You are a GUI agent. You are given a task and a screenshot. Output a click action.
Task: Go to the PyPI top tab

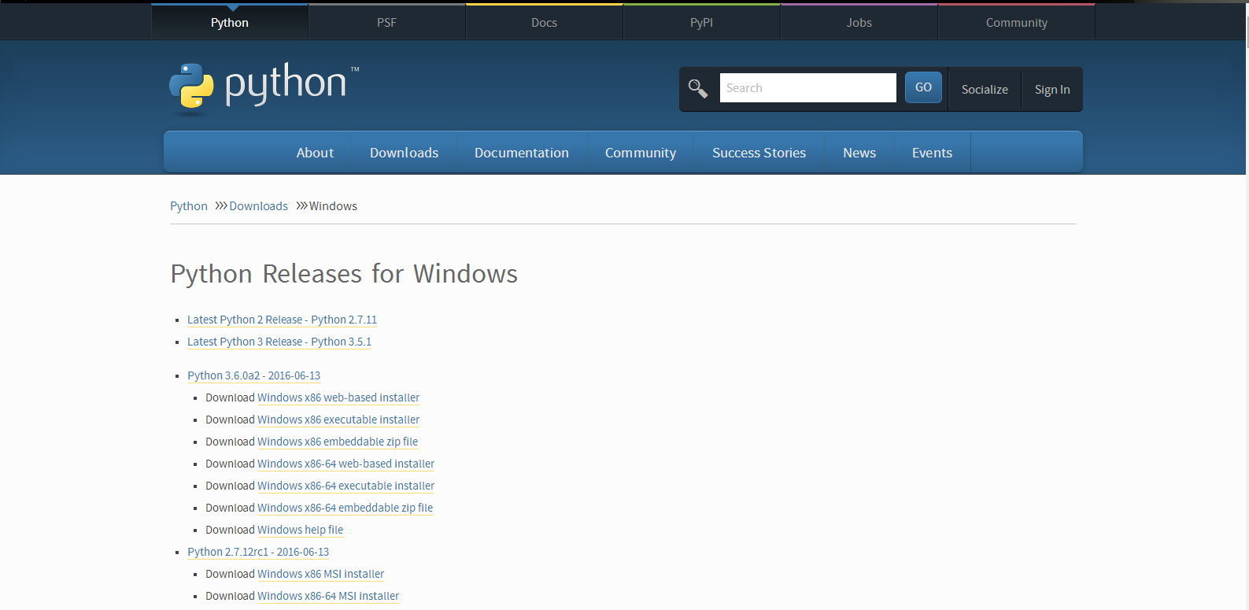point(701,23)
